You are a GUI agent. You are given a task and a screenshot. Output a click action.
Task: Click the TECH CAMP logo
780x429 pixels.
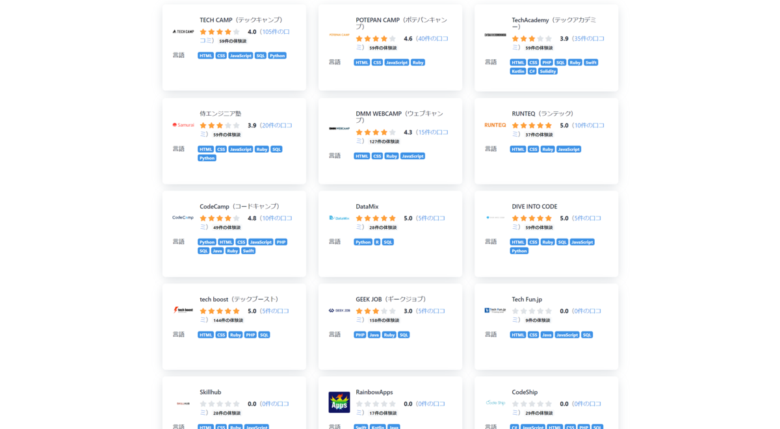(183, 31)
